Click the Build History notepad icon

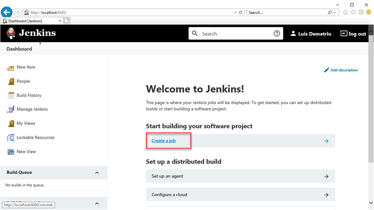[x=11, y=95]
